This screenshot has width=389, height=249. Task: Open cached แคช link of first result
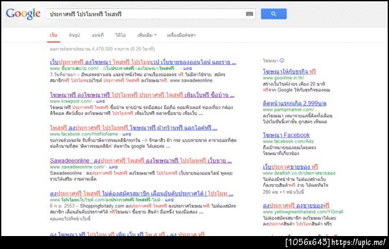[x=187, y=69]
